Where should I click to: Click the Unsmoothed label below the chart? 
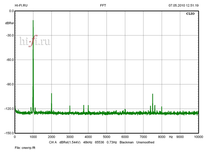click(145, 142)
